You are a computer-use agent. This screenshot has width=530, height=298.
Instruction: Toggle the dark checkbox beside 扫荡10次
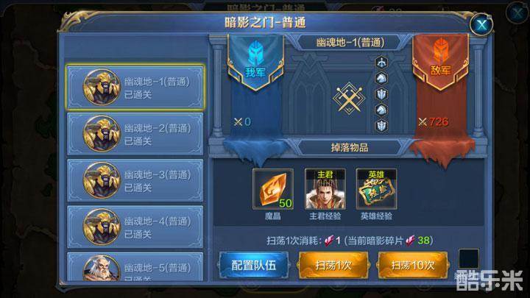[468, 259]
